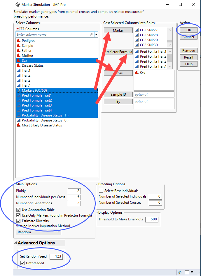Select the Trait1 column

coord(57,71)
